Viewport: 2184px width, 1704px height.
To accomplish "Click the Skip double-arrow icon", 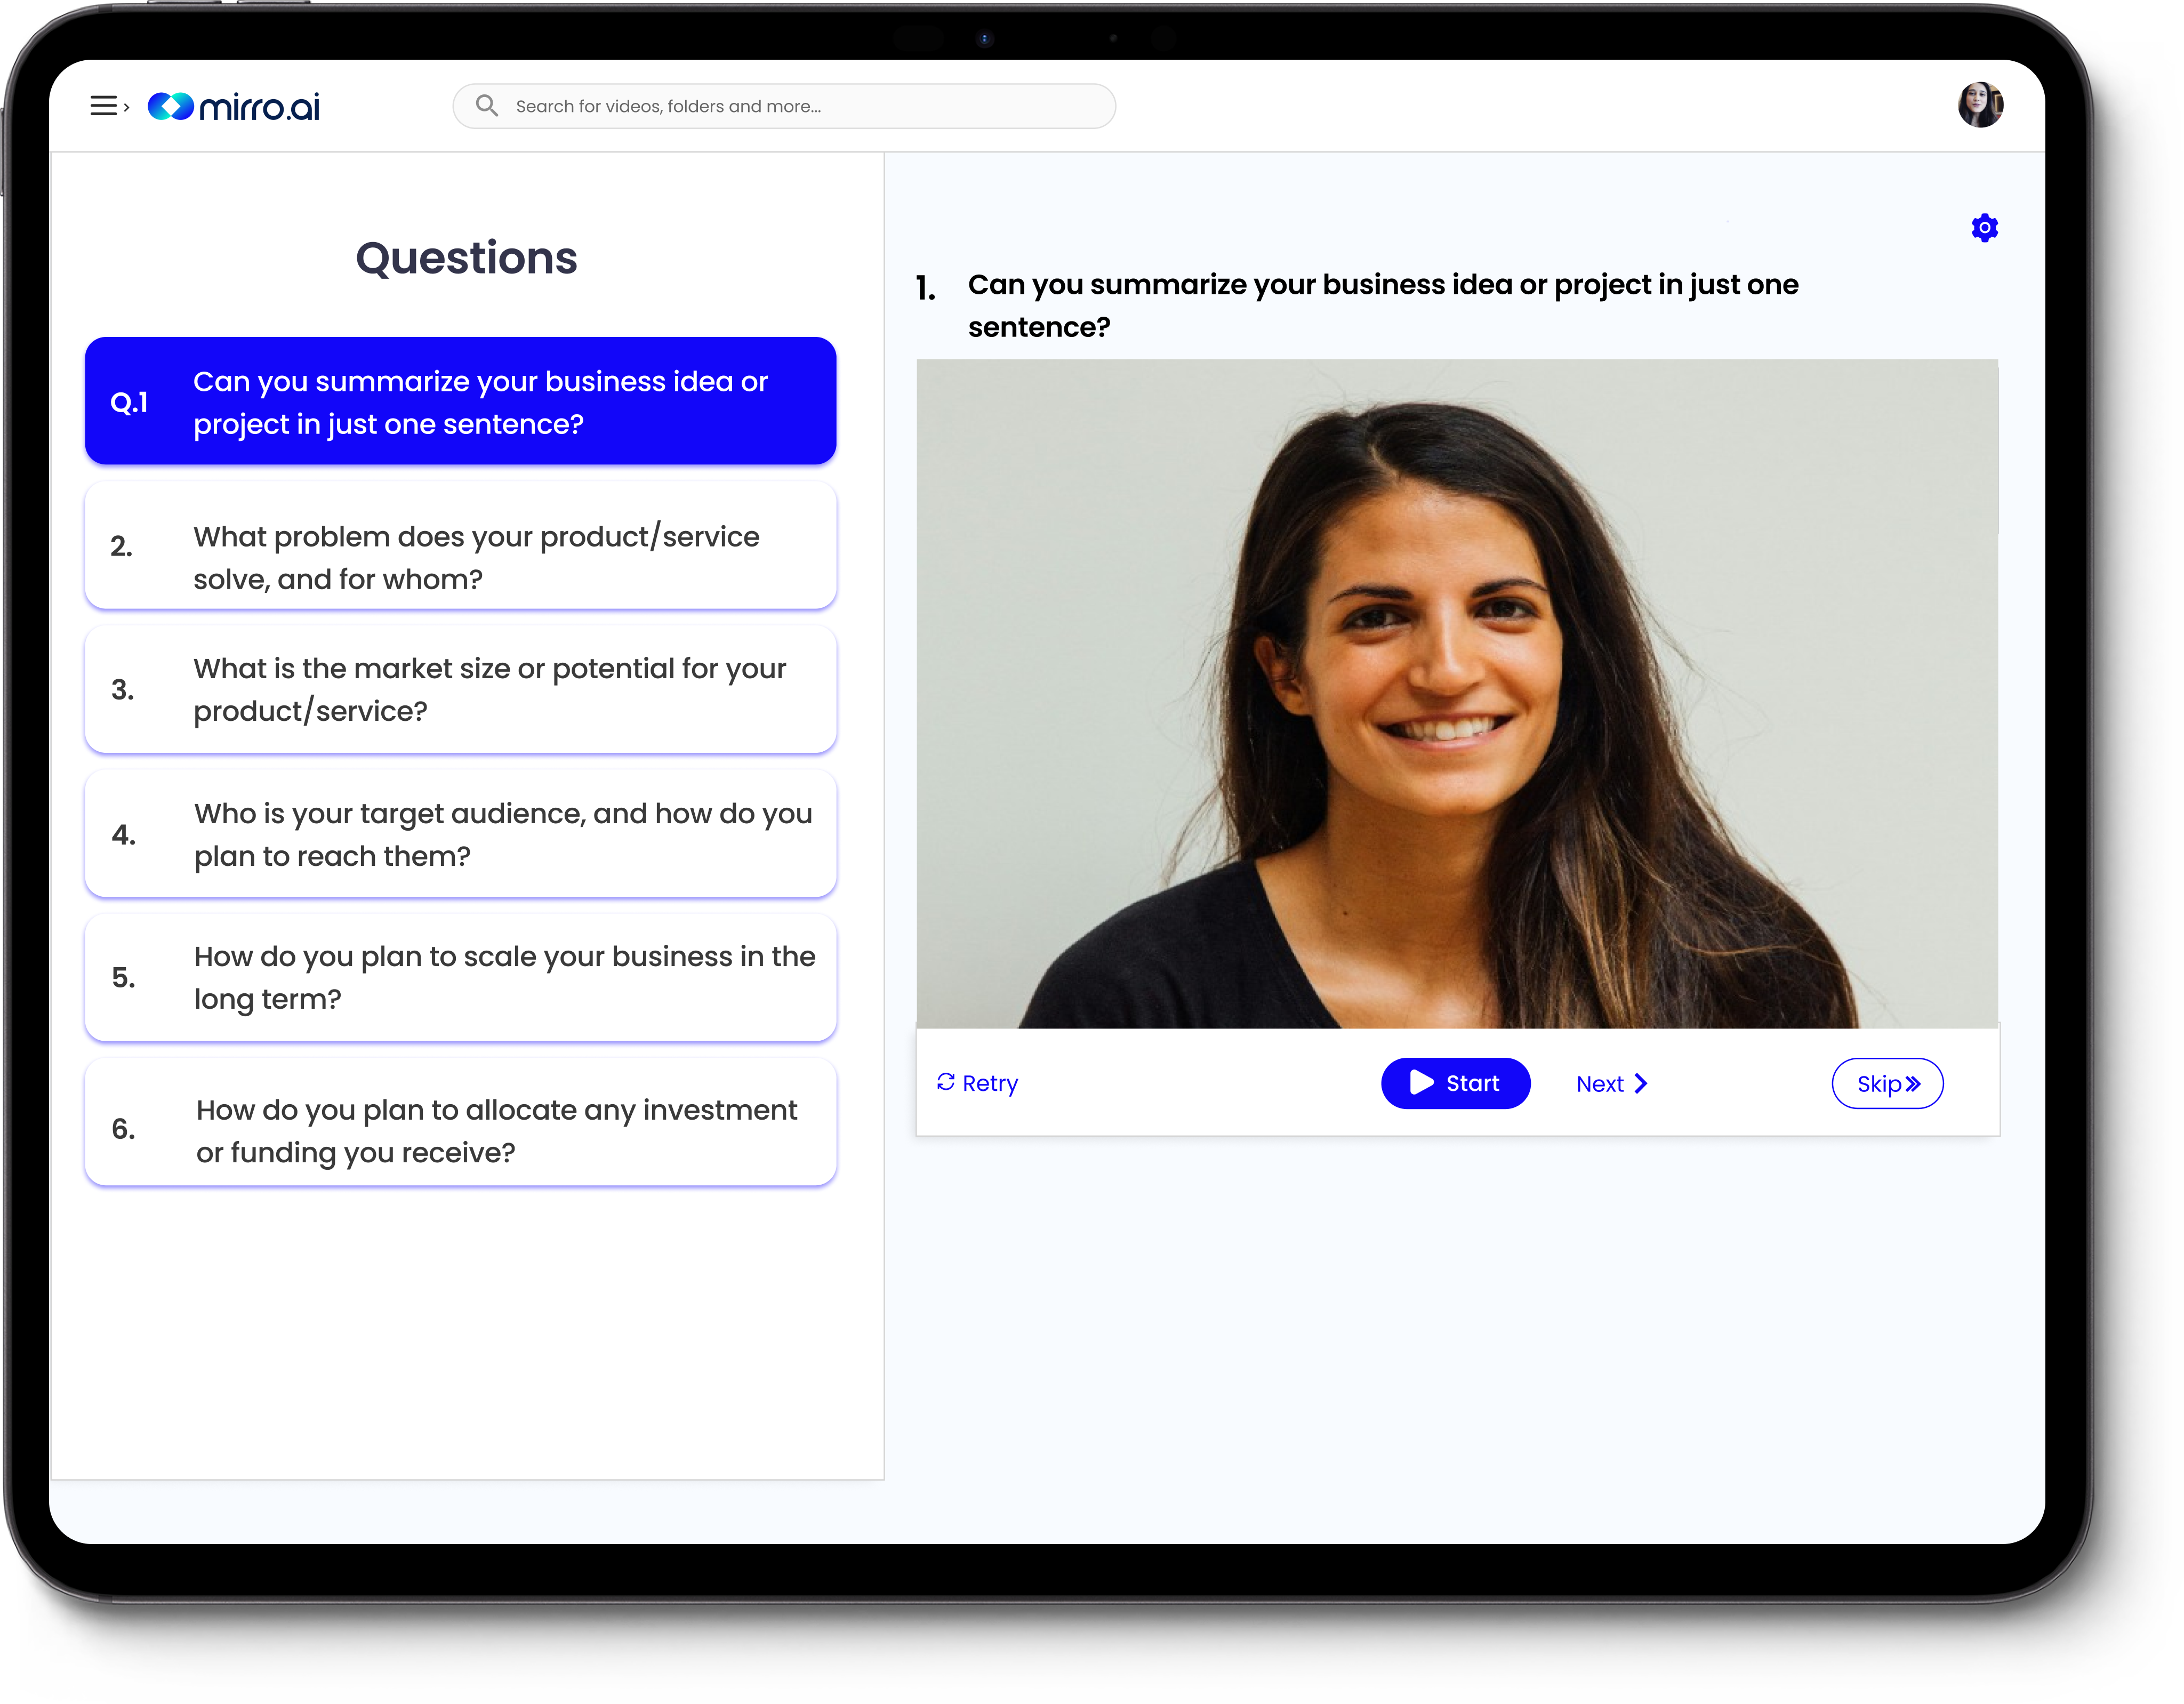I will (x=1916, y=1083).
